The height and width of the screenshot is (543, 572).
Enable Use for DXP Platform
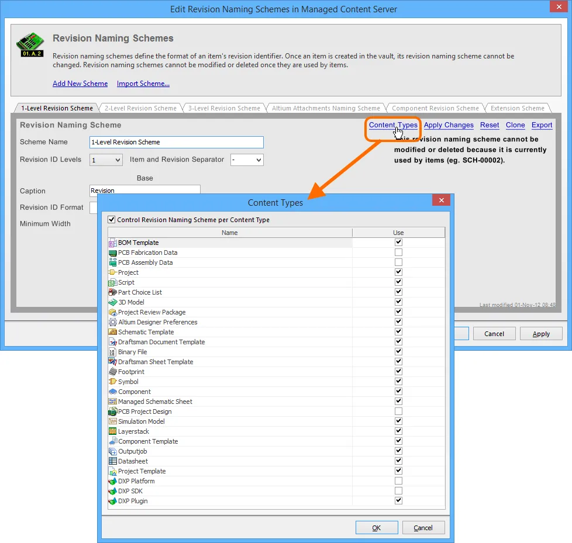point(398,481)
